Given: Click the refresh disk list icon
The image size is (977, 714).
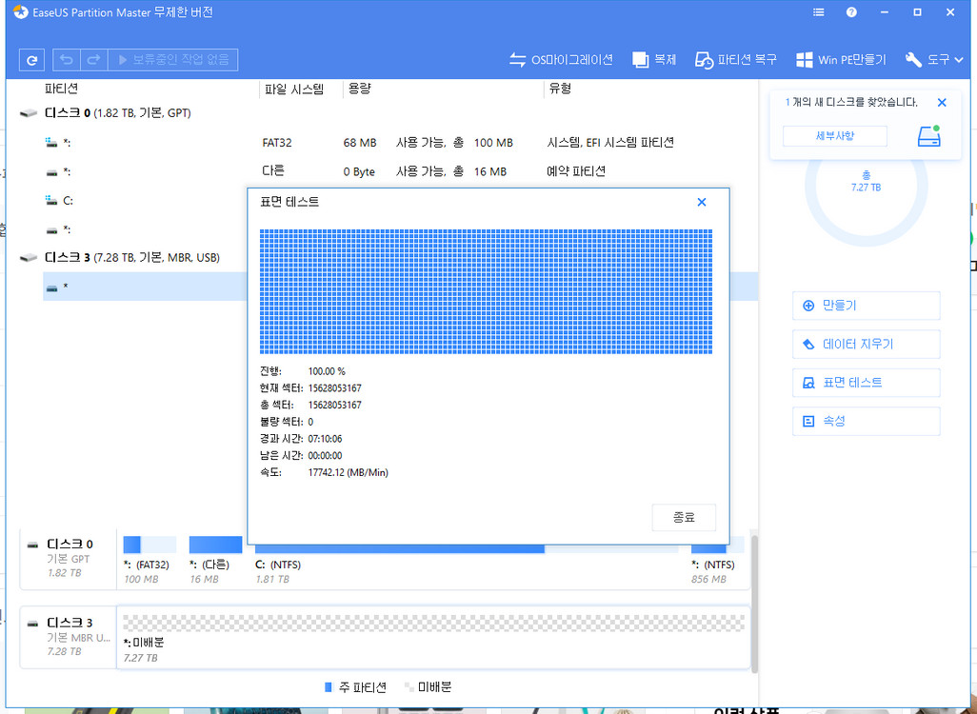Looking at the screenshot, I should coord(31,59).
